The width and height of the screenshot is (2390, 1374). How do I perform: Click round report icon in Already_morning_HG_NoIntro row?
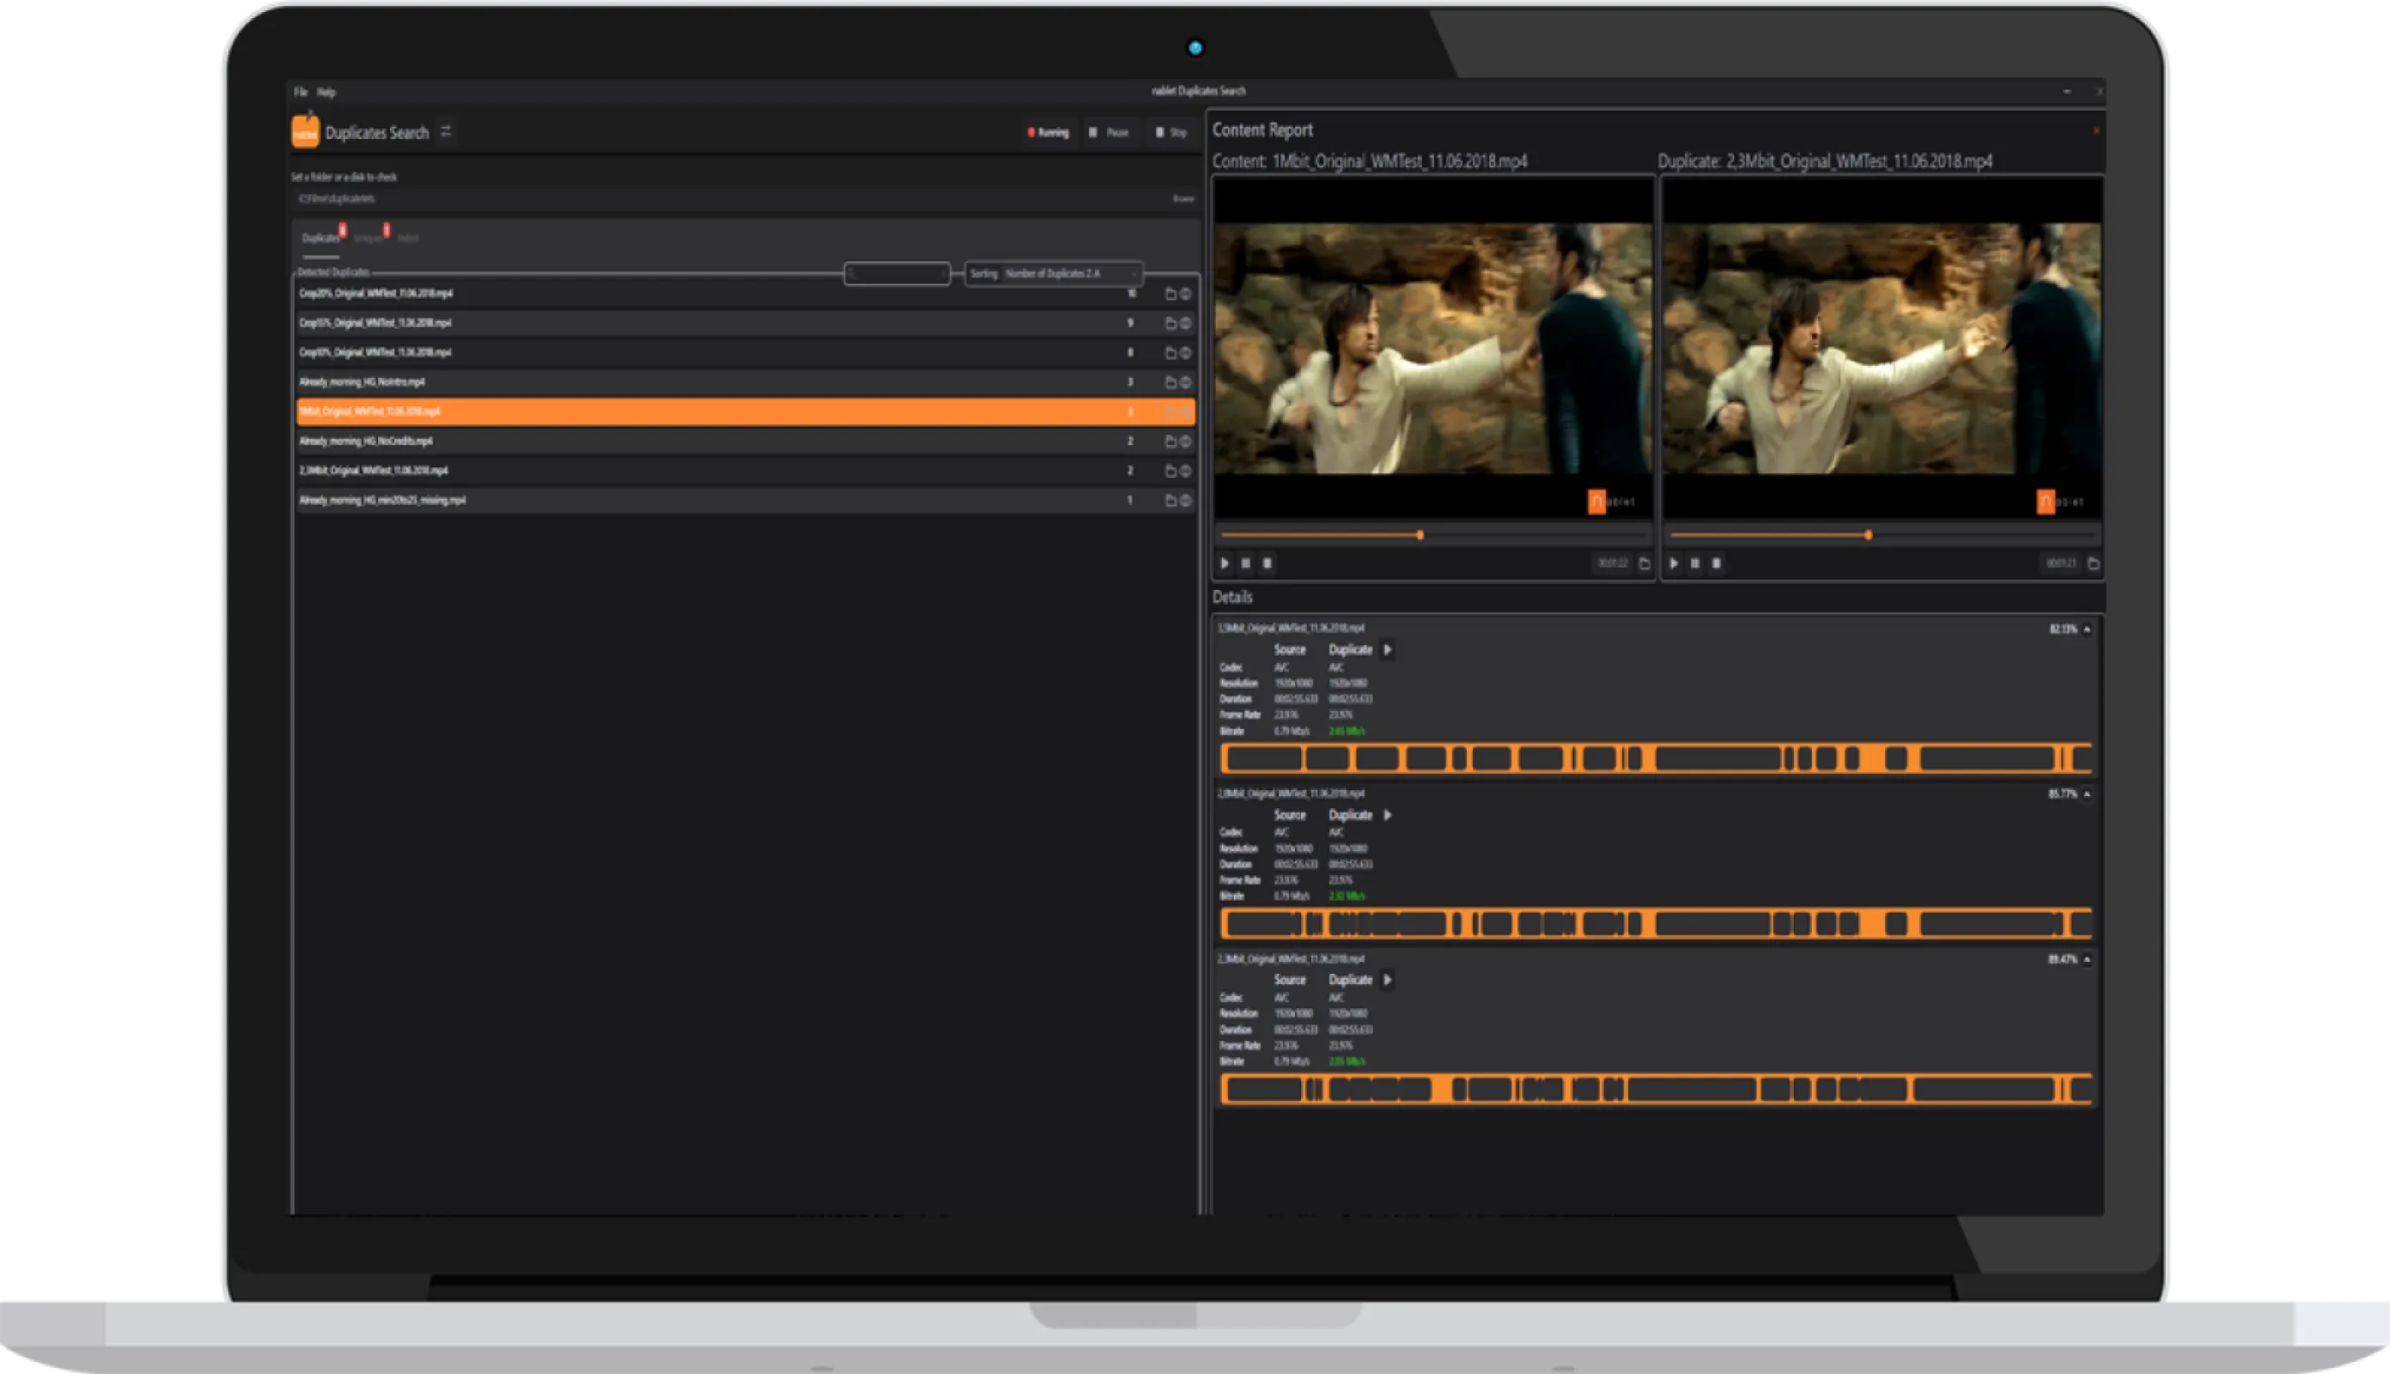tap(1185, 382)
